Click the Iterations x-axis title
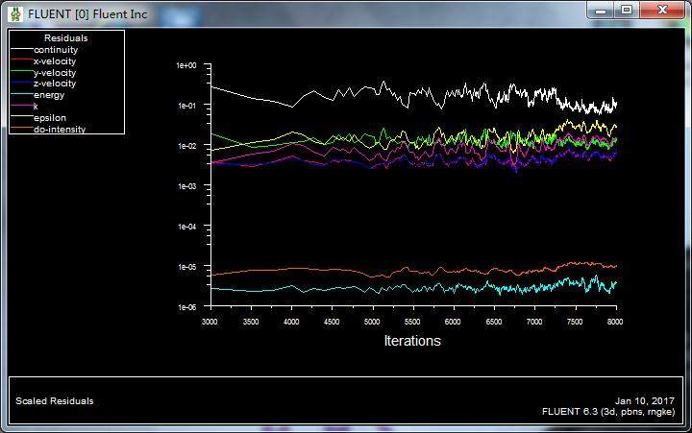 tap(412, 341)
